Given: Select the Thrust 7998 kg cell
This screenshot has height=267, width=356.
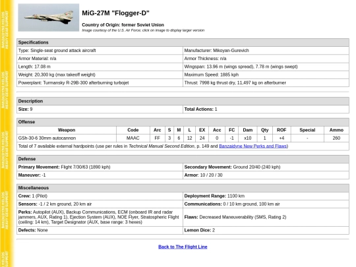Looking at the screenshot, I should 266,82.
